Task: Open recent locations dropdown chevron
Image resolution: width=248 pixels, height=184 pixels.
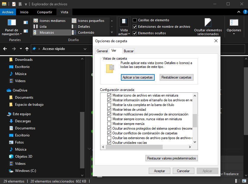Action: (x=21, y=49)
